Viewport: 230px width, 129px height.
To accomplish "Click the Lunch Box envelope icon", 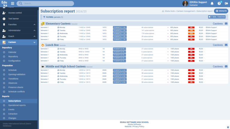I will 226,45.
